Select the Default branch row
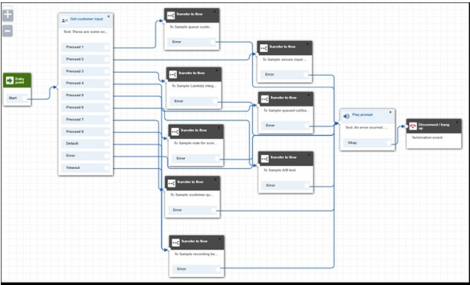The image size is (470, 285). pos(86,144)
